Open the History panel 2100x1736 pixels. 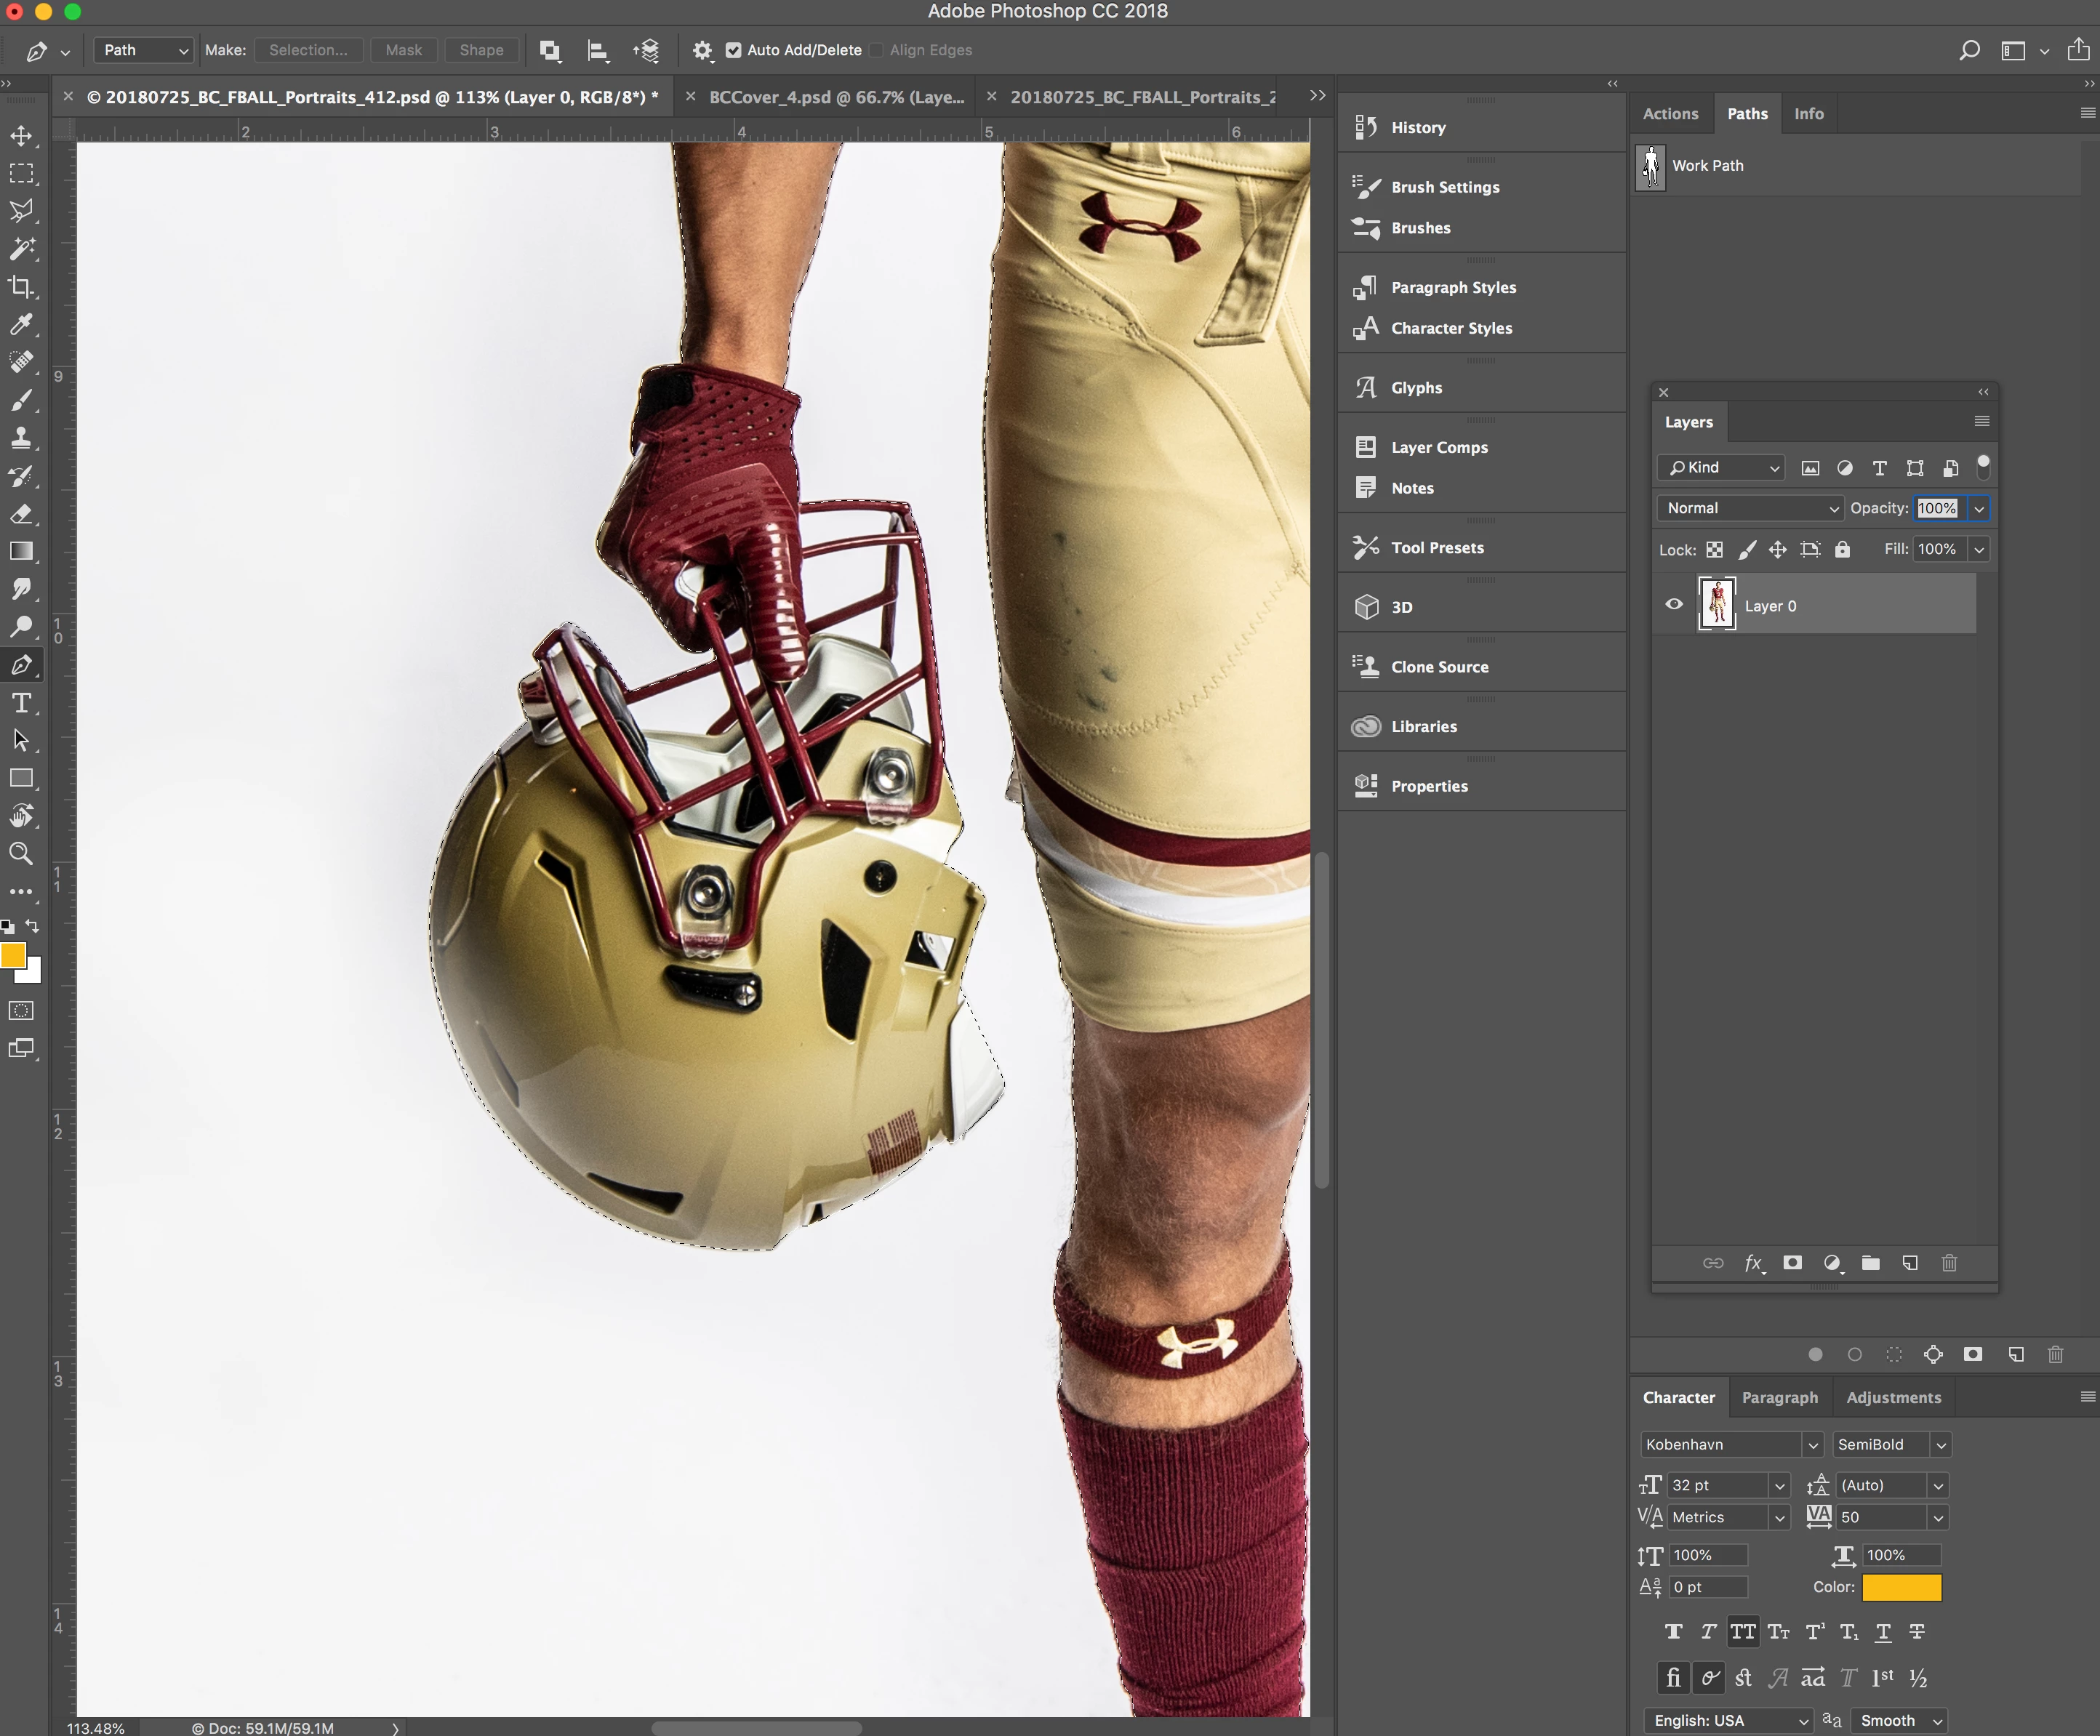pos(1417,127)
